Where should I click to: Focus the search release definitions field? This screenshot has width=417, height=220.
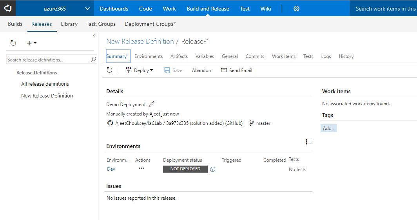point(49,60)
